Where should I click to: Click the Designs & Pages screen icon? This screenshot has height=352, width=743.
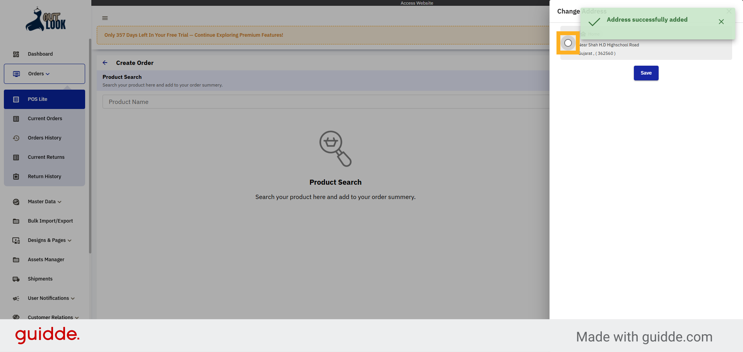point(16,240)
